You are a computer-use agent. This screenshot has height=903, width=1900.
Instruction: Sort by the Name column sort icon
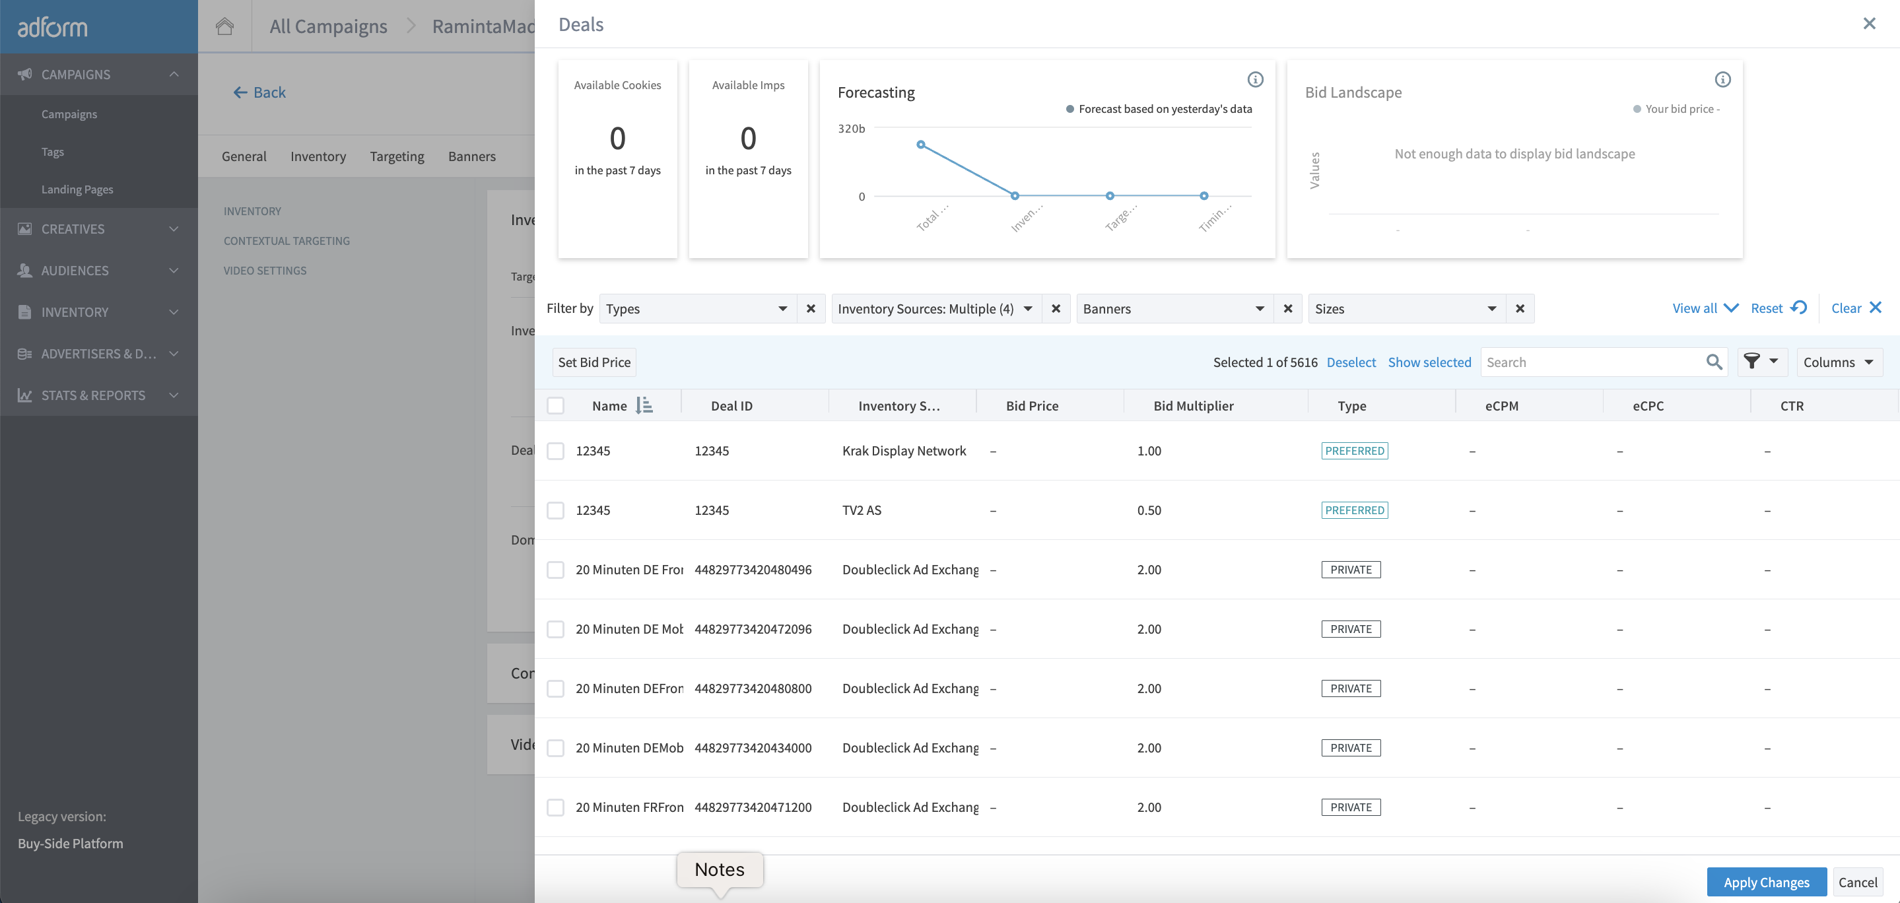coord(644,405)
